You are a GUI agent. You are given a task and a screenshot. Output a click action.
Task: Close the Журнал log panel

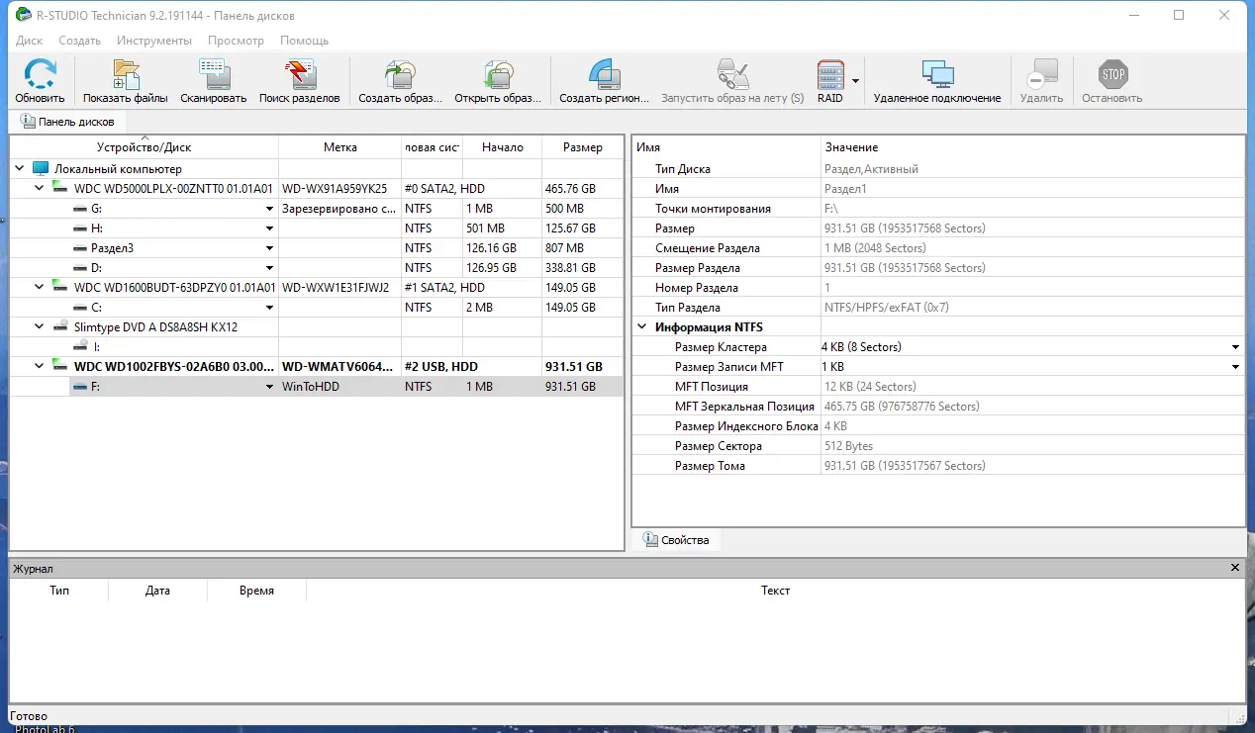point(1234,568)
